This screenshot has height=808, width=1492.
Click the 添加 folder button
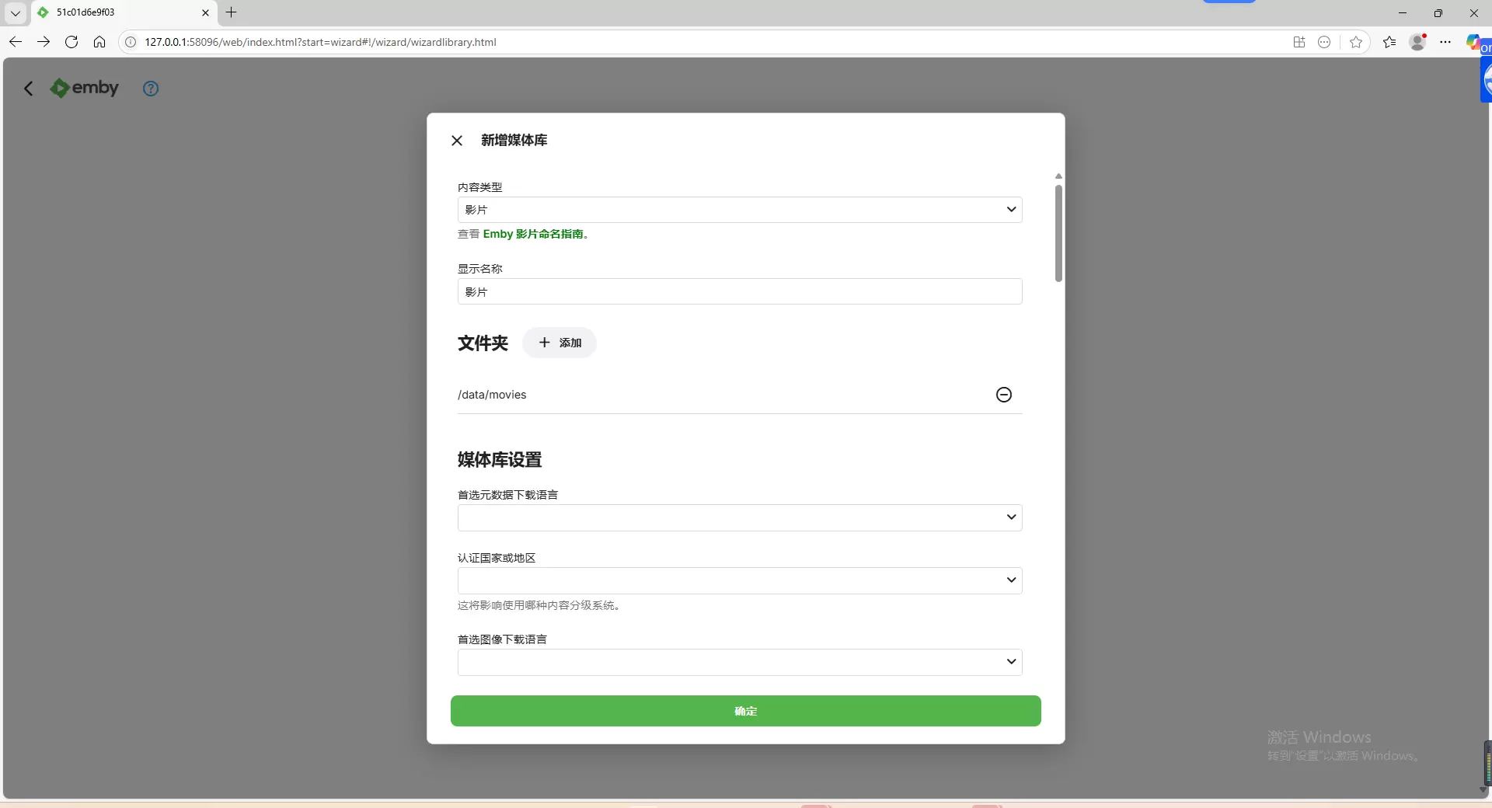pos(559,343)
